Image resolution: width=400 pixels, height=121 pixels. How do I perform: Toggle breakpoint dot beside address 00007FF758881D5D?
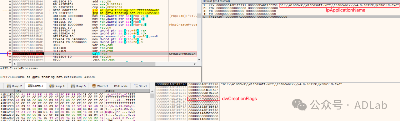(x=10, y=16)
